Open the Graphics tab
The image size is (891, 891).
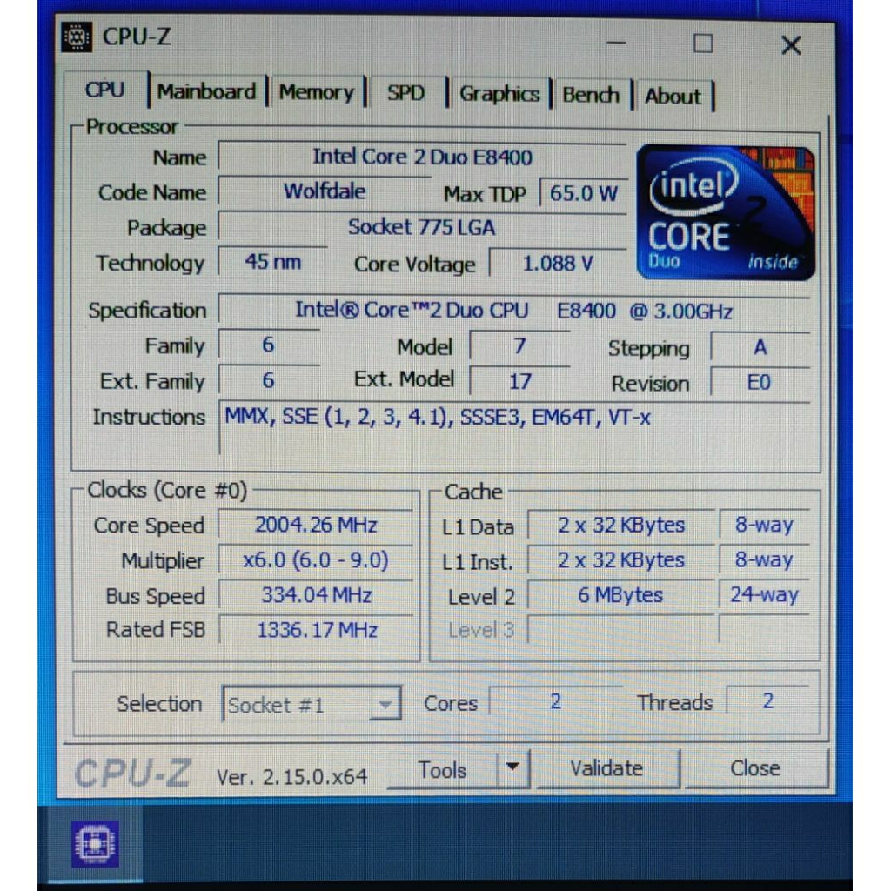[x=499, y=94]
